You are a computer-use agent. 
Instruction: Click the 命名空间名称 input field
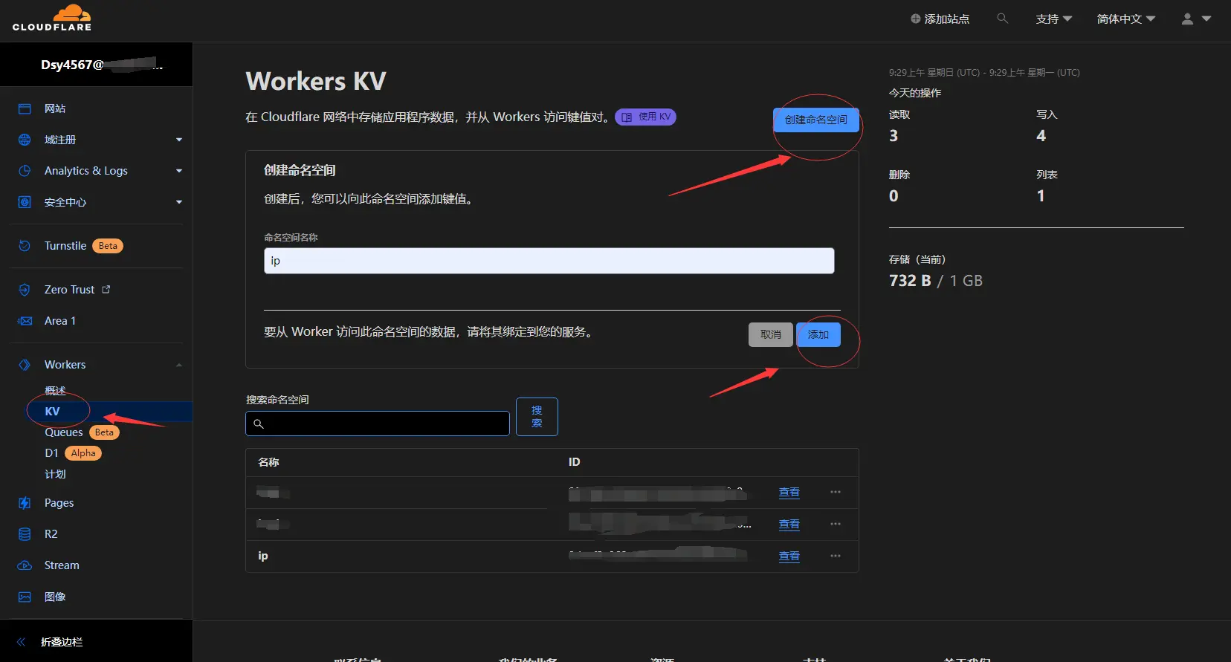(x=549, y=261)
